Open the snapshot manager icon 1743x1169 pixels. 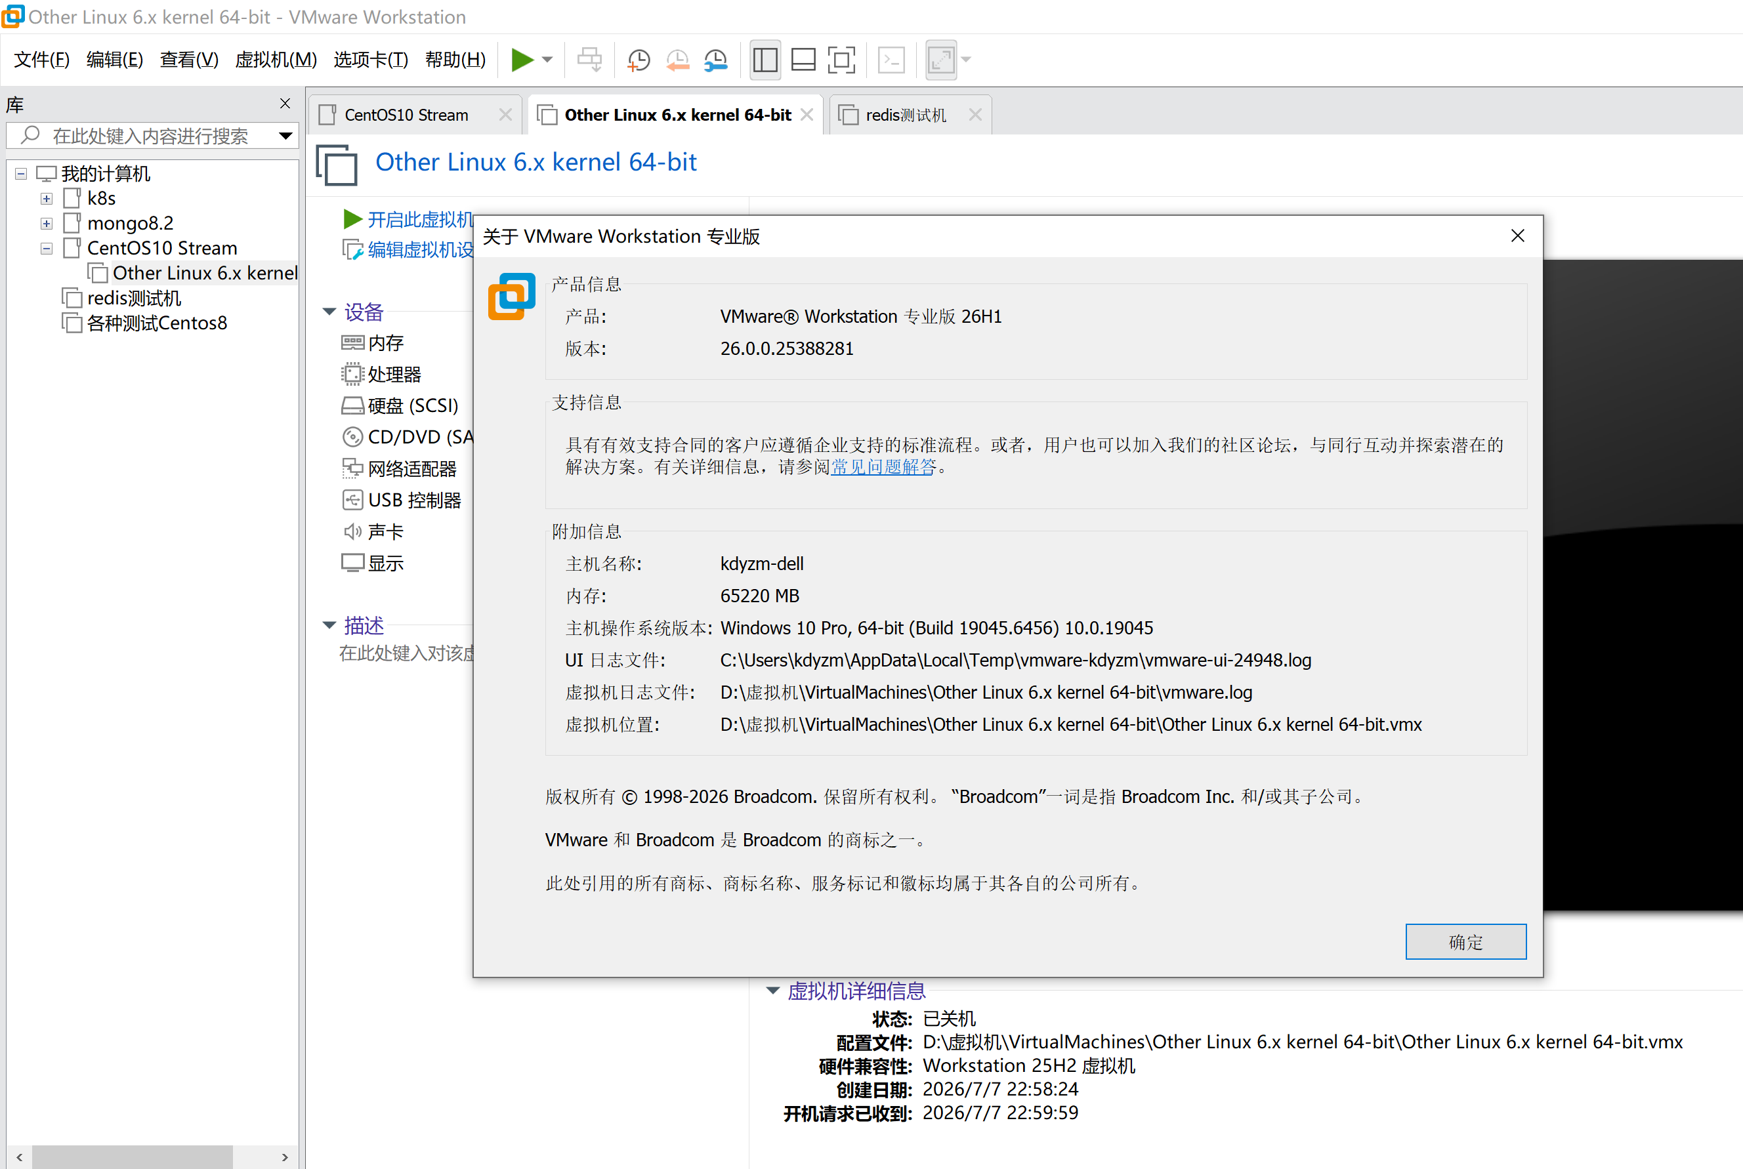716,60
